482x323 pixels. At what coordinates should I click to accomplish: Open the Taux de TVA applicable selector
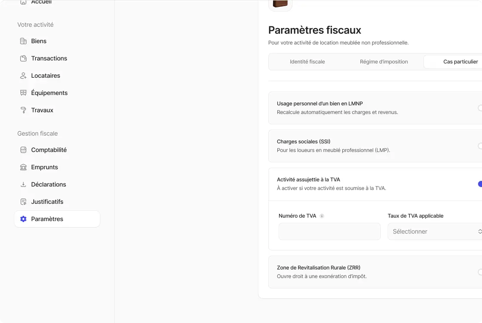[434, 231]
